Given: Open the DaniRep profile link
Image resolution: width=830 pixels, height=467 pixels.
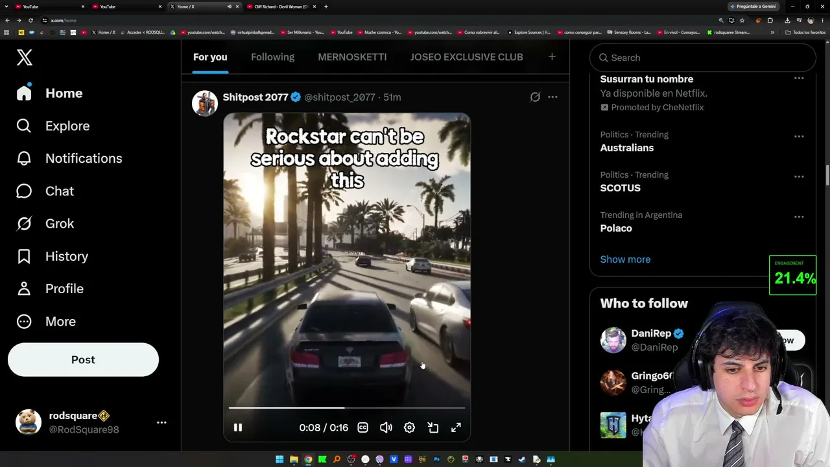Looking at the screenshot, I should click(x=651, y=333).
